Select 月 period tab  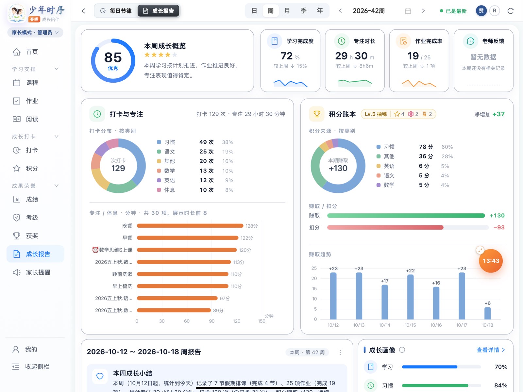pos(287,11)
